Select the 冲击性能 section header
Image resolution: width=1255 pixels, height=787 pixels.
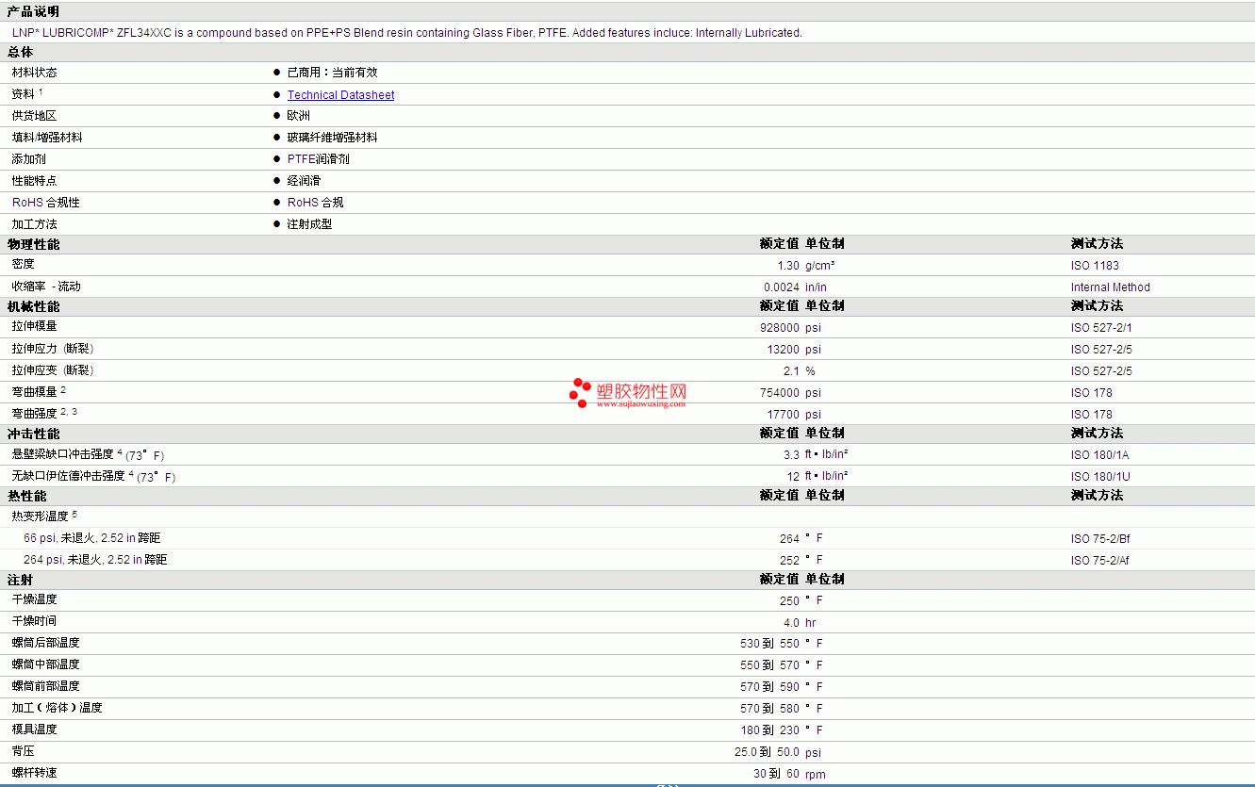[x=33, y=434]
